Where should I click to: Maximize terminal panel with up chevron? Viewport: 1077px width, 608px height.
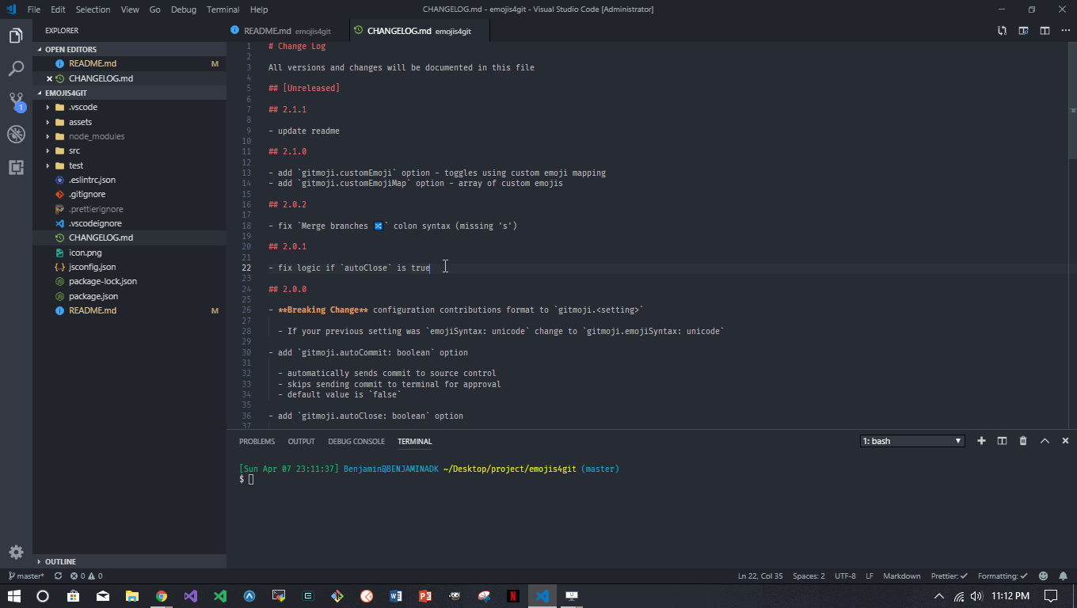pos(1045,441)
